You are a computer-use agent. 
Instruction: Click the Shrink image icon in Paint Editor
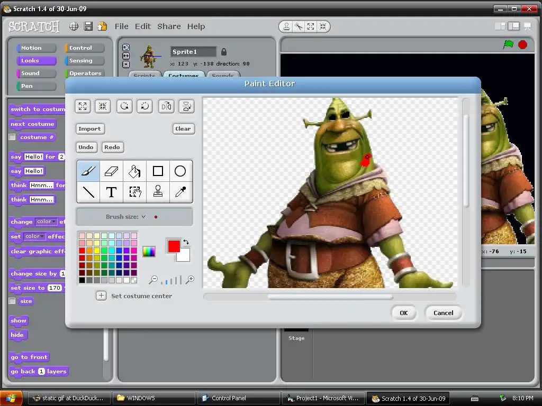(103, 106)
